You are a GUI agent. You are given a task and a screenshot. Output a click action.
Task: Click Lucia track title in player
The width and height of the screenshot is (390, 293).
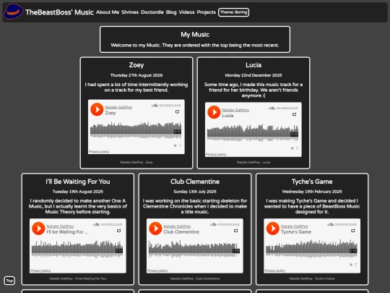point(227,116)
